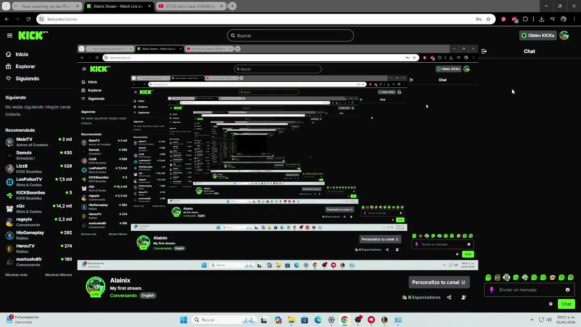The image size is (581, 327).
Task: Click the Pinterest extension icon
Action: click(x=503, y=19)
